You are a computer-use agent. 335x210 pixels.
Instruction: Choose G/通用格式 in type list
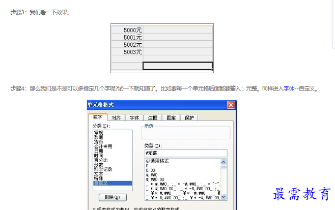pos(183,161)
